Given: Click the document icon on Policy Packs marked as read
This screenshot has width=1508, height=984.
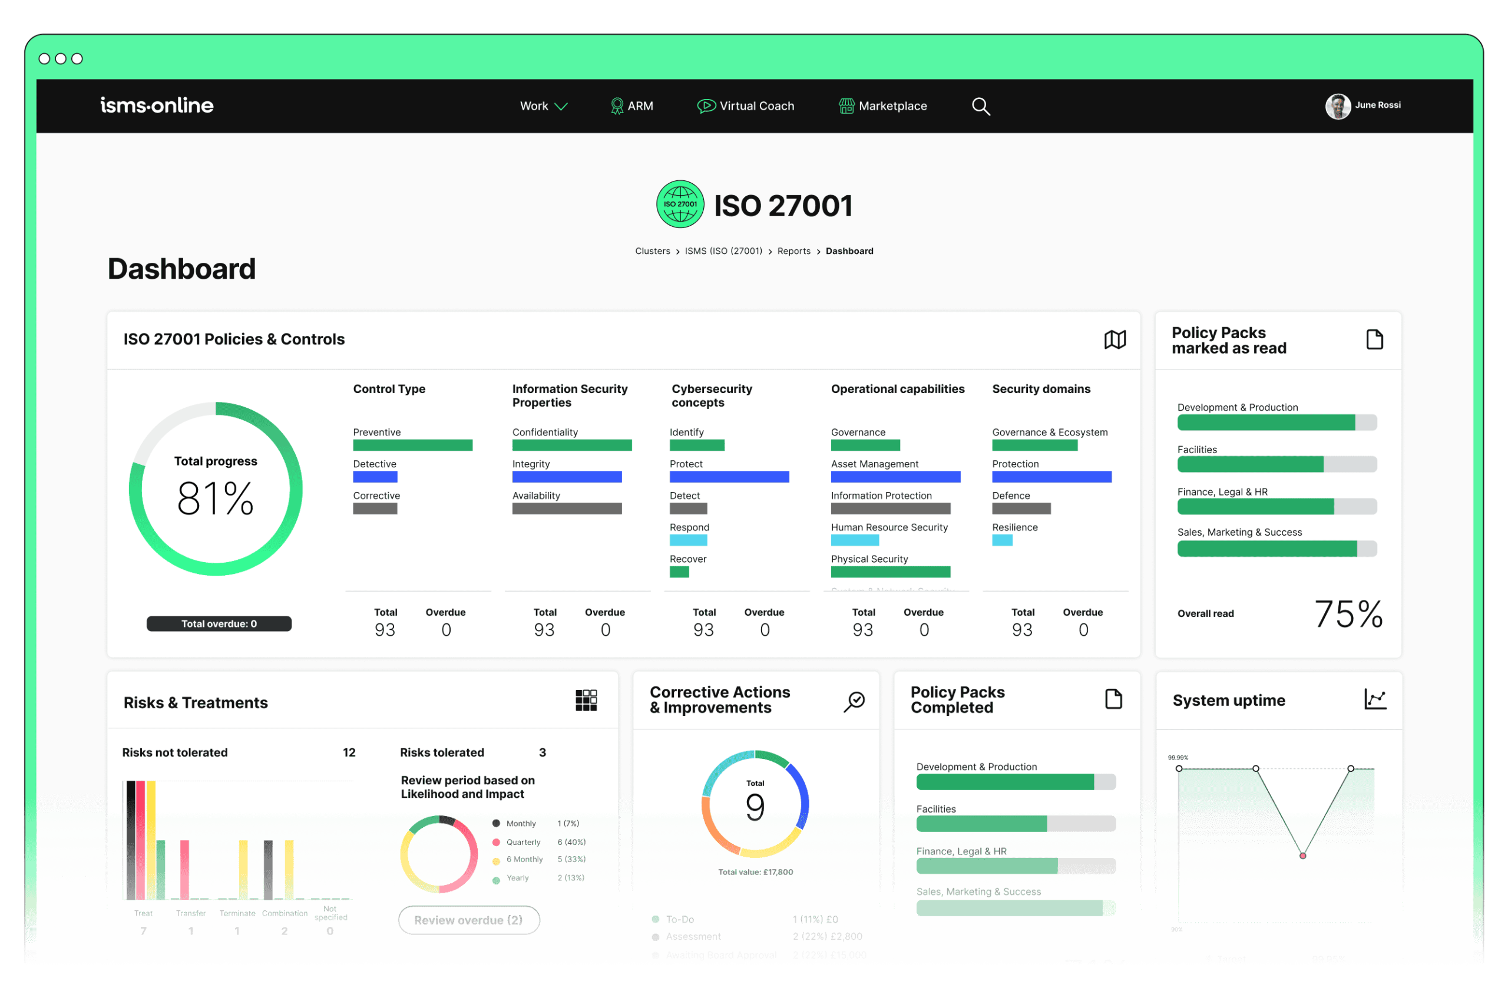Looking at the screenshot, I should (1375, 339).
